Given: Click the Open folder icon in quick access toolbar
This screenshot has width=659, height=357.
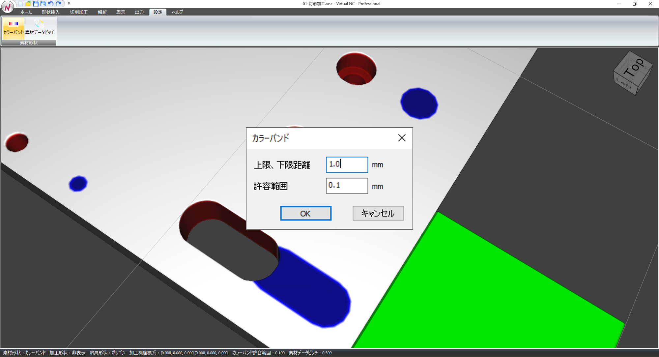Looking at the screenshot, I should point(28,4).
